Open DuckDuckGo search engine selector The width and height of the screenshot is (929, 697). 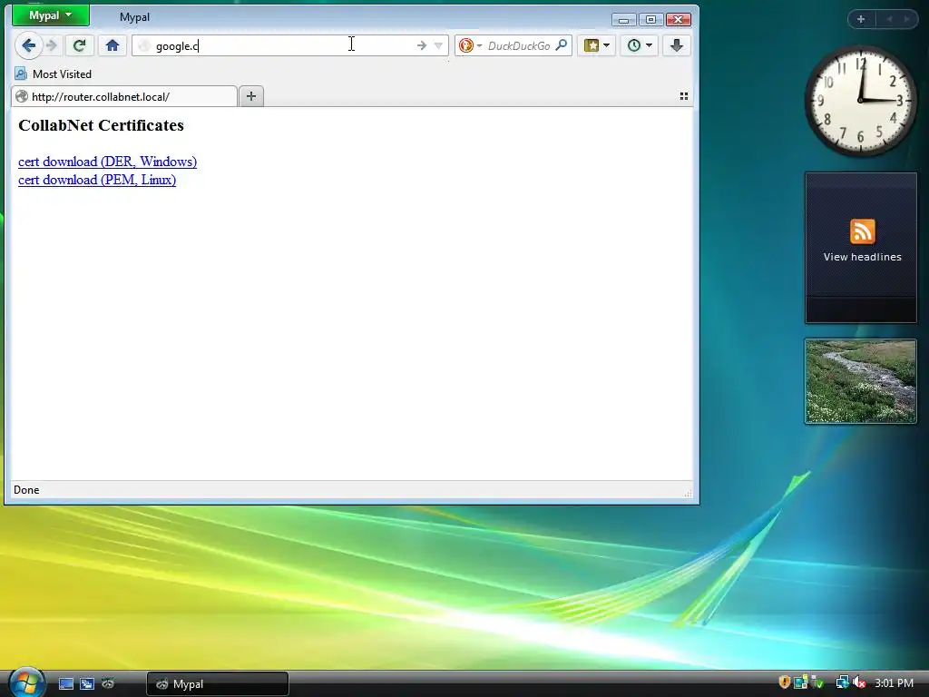471,45
